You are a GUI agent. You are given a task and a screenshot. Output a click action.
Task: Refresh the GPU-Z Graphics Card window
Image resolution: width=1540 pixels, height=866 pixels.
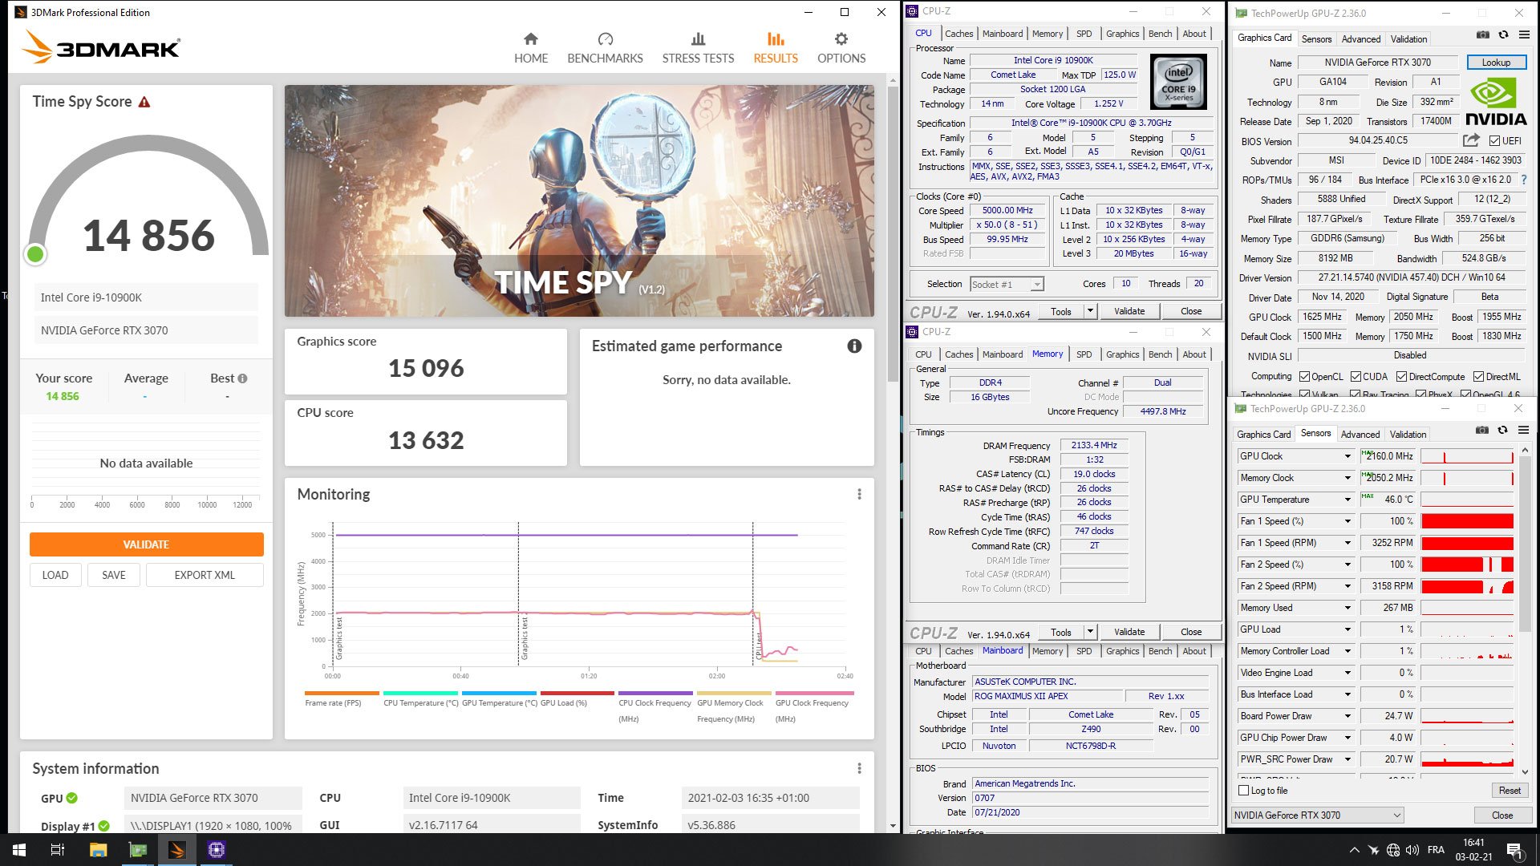1503,35
